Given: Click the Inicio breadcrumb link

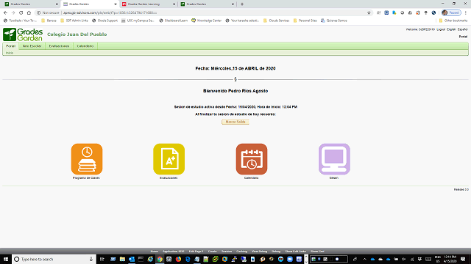Looking at the screenshot, I should coord(10,53).
